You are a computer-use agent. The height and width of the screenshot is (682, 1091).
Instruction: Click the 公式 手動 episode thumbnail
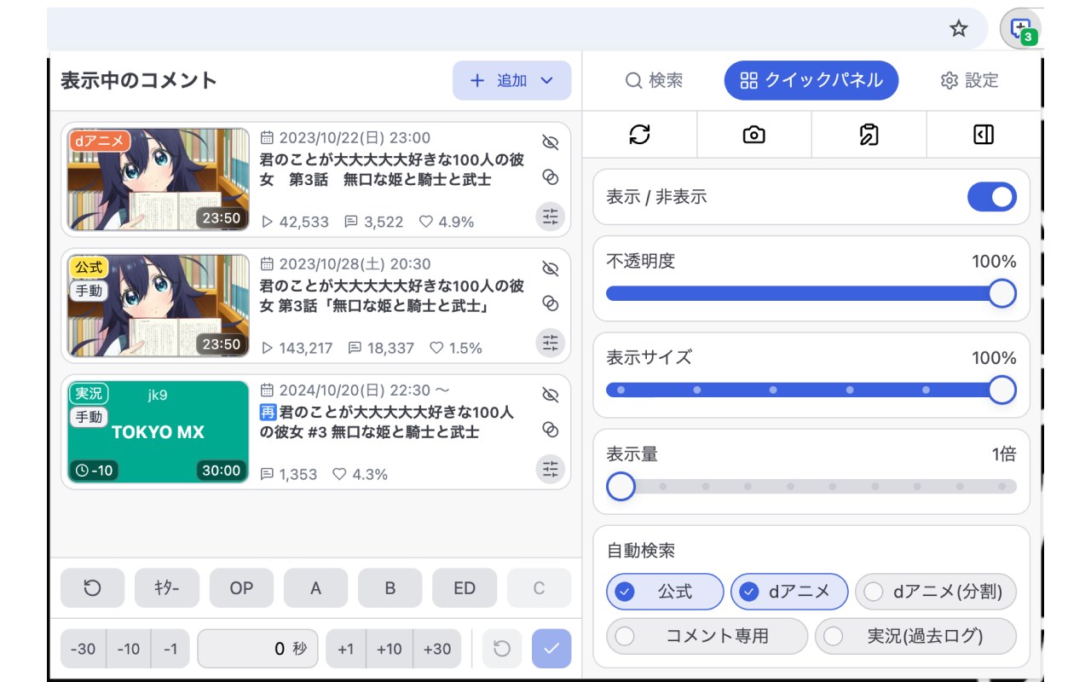point(159,305)
